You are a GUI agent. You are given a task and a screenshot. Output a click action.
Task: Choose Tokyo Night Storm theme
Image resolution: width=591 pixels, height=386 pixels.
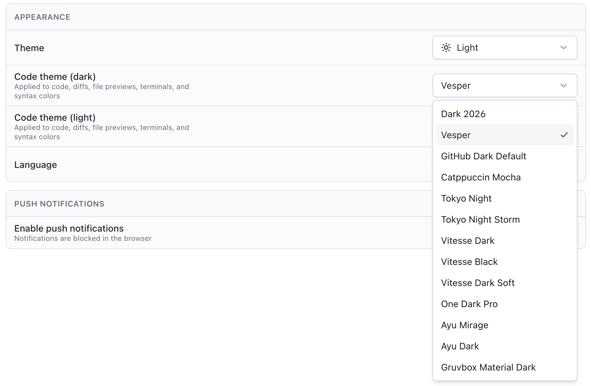(x=480, y=220)
